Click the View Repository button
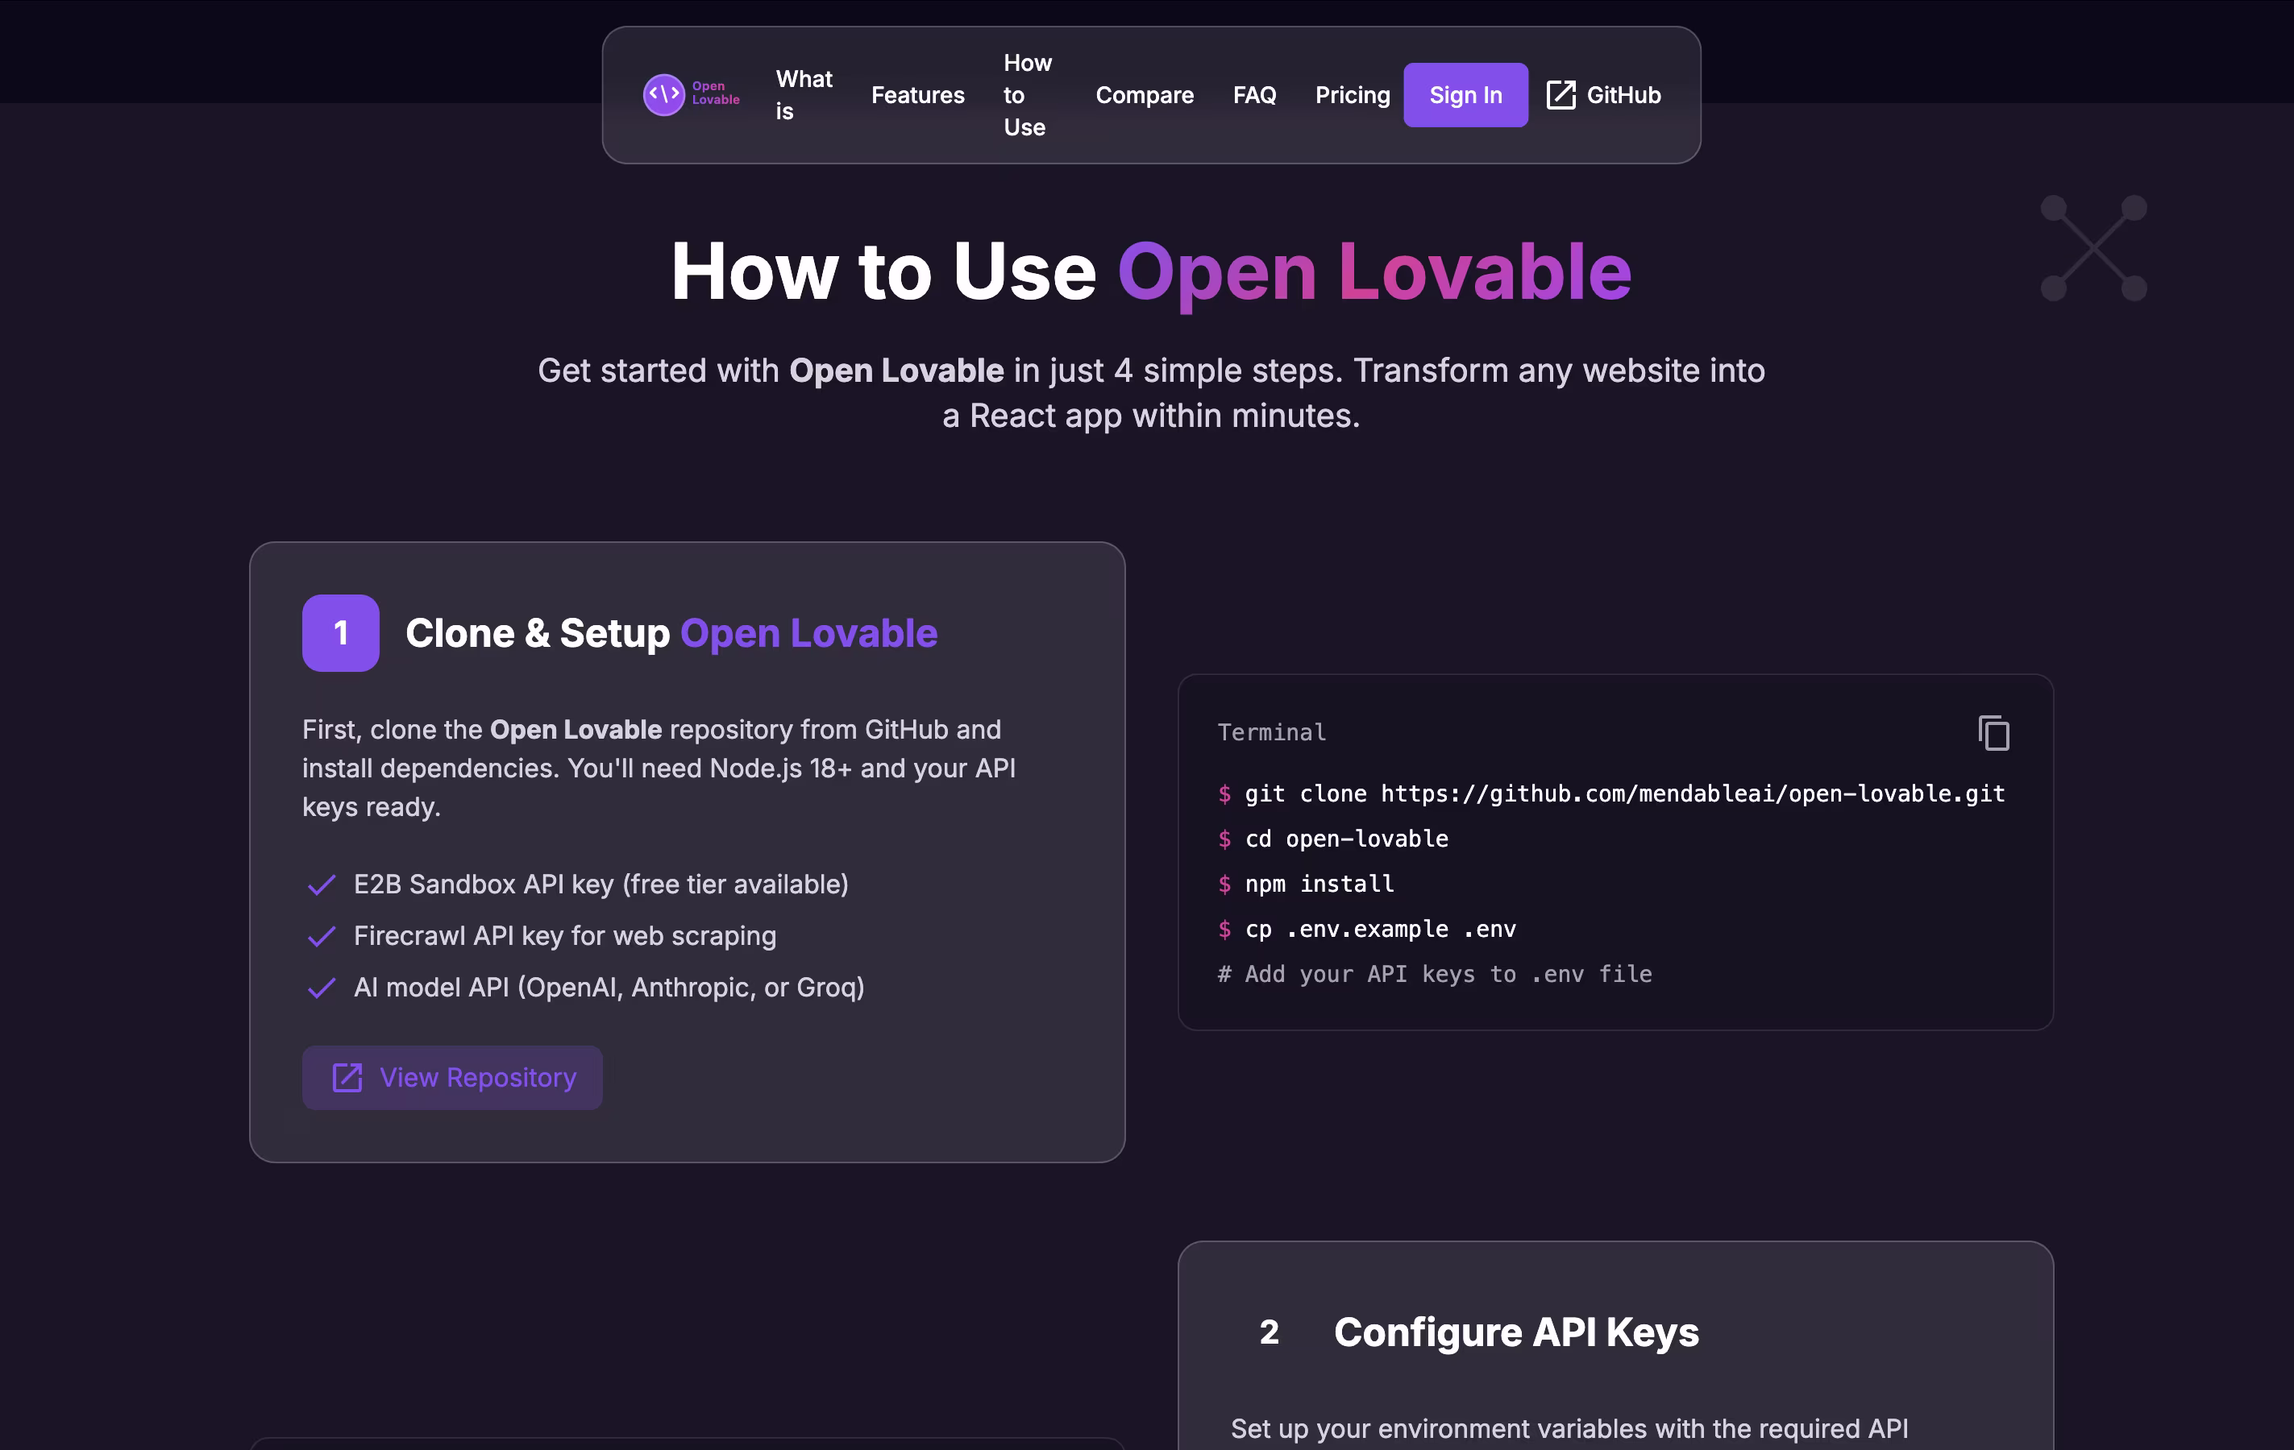The height and width of the screenshot is (1450, 2294). [452, 1078]
